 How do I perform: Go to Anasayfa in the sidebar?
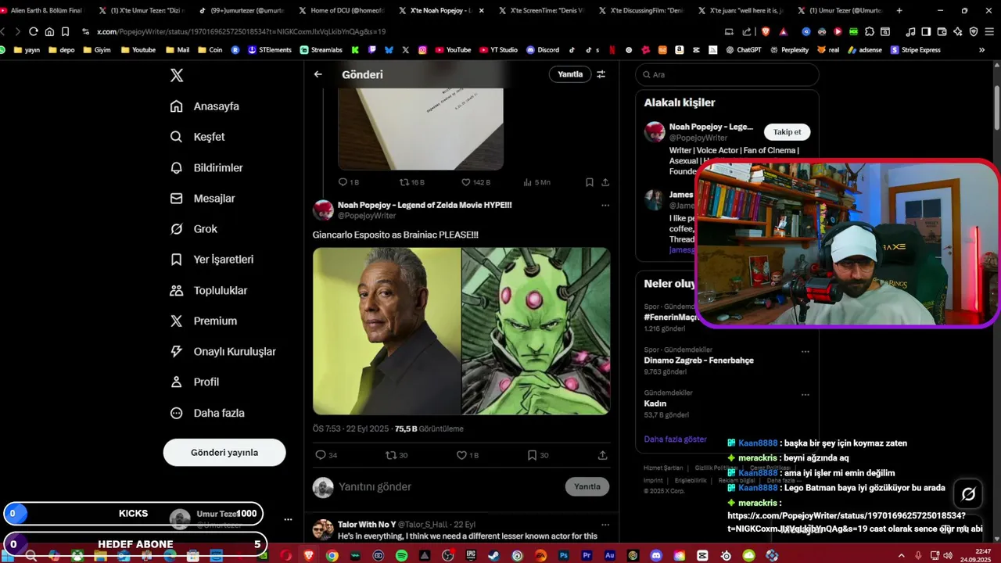click(205, 106)
